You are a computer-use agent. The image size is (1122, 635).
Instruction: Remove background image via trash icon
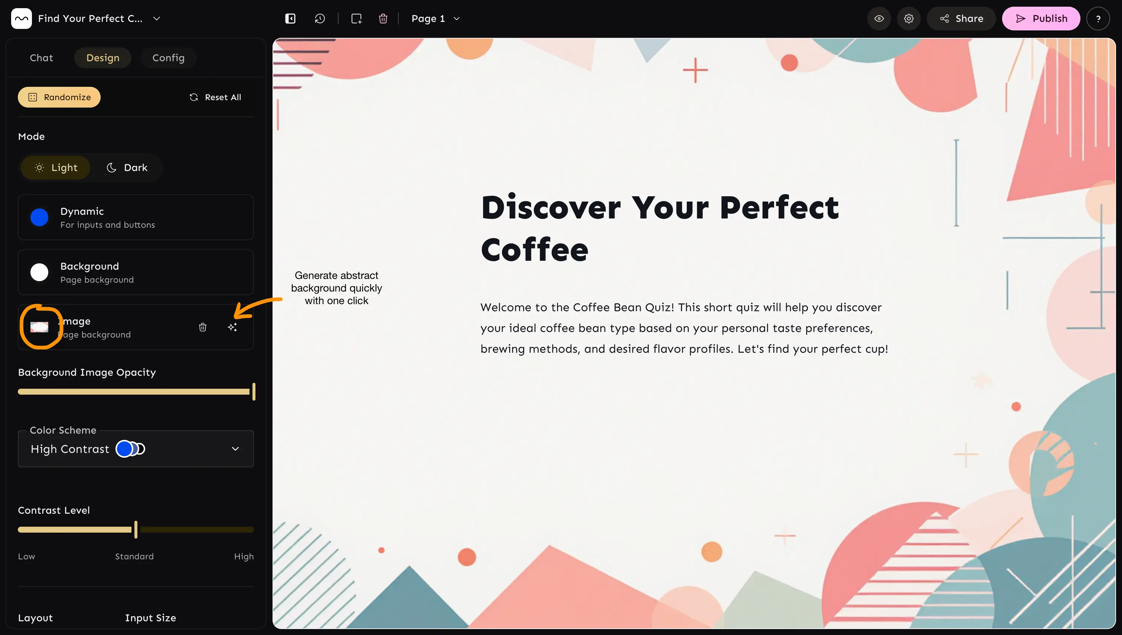coord(203,327)
